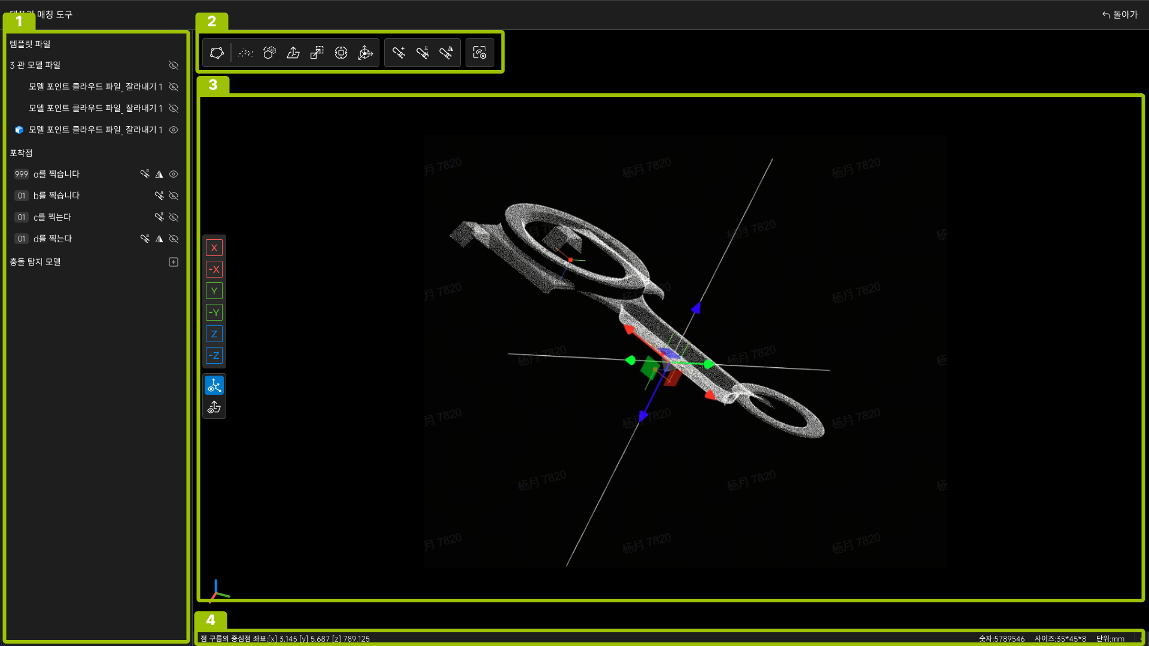Click the gripper icon on d를 찍는다 row
Screen dimensions: 1149x646
(x=145, y=239)
